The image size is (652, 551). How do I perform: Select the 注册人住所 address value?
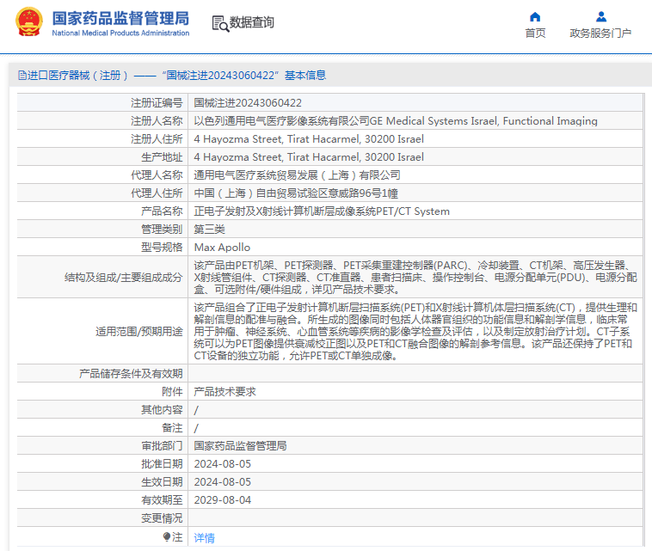click(x=309, y=138)
